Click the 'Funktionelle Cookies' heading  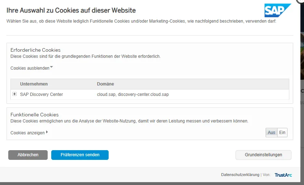(34, 115)
